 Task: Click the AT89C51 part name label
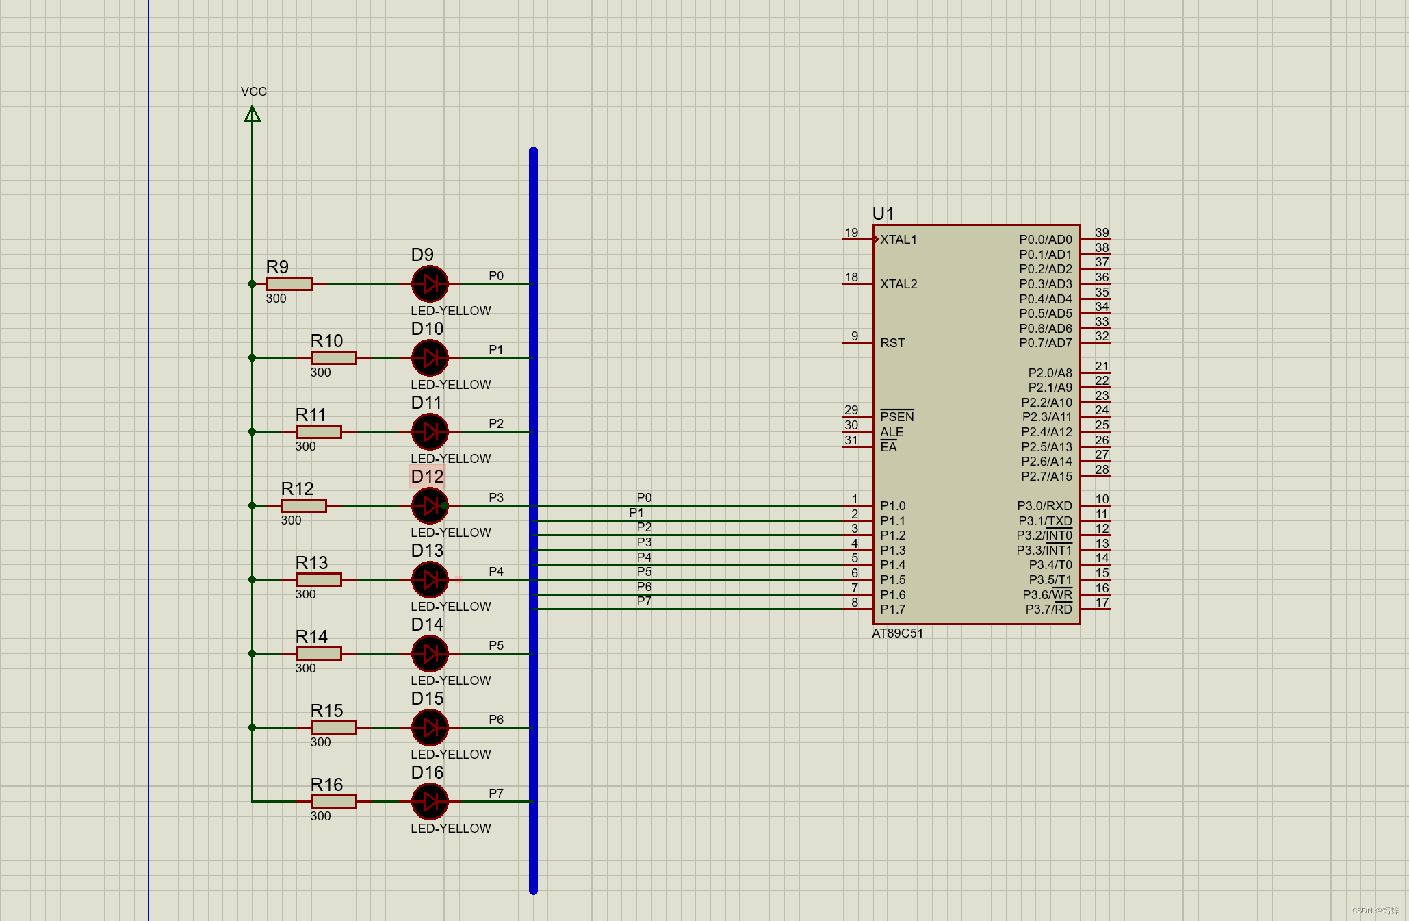(x=898, y=633)
